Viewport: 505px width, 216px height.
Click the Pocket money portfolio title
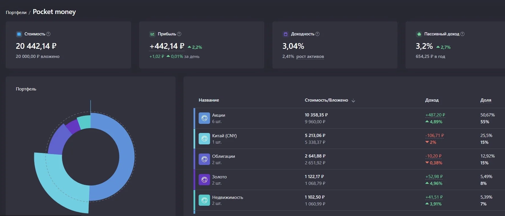coord(54,12)
